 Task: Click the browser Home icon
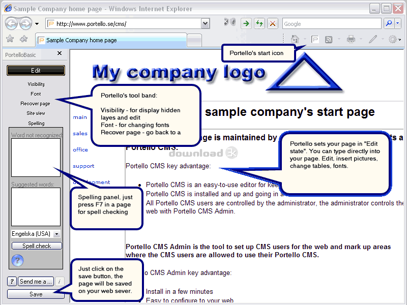click(x=295, y=39)
